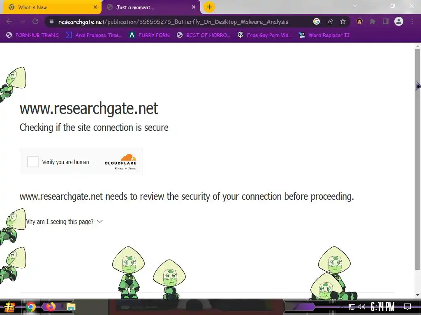Open the Cloudflare Privacy link
421x315 pixels.
[x=119, y=168]
